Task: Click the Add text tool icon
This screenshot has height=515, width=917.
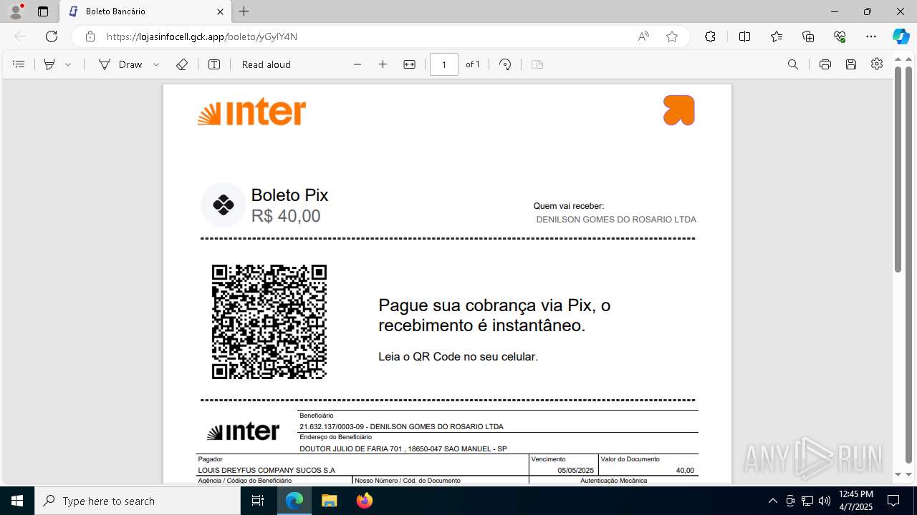Action: tap(214, 64)
